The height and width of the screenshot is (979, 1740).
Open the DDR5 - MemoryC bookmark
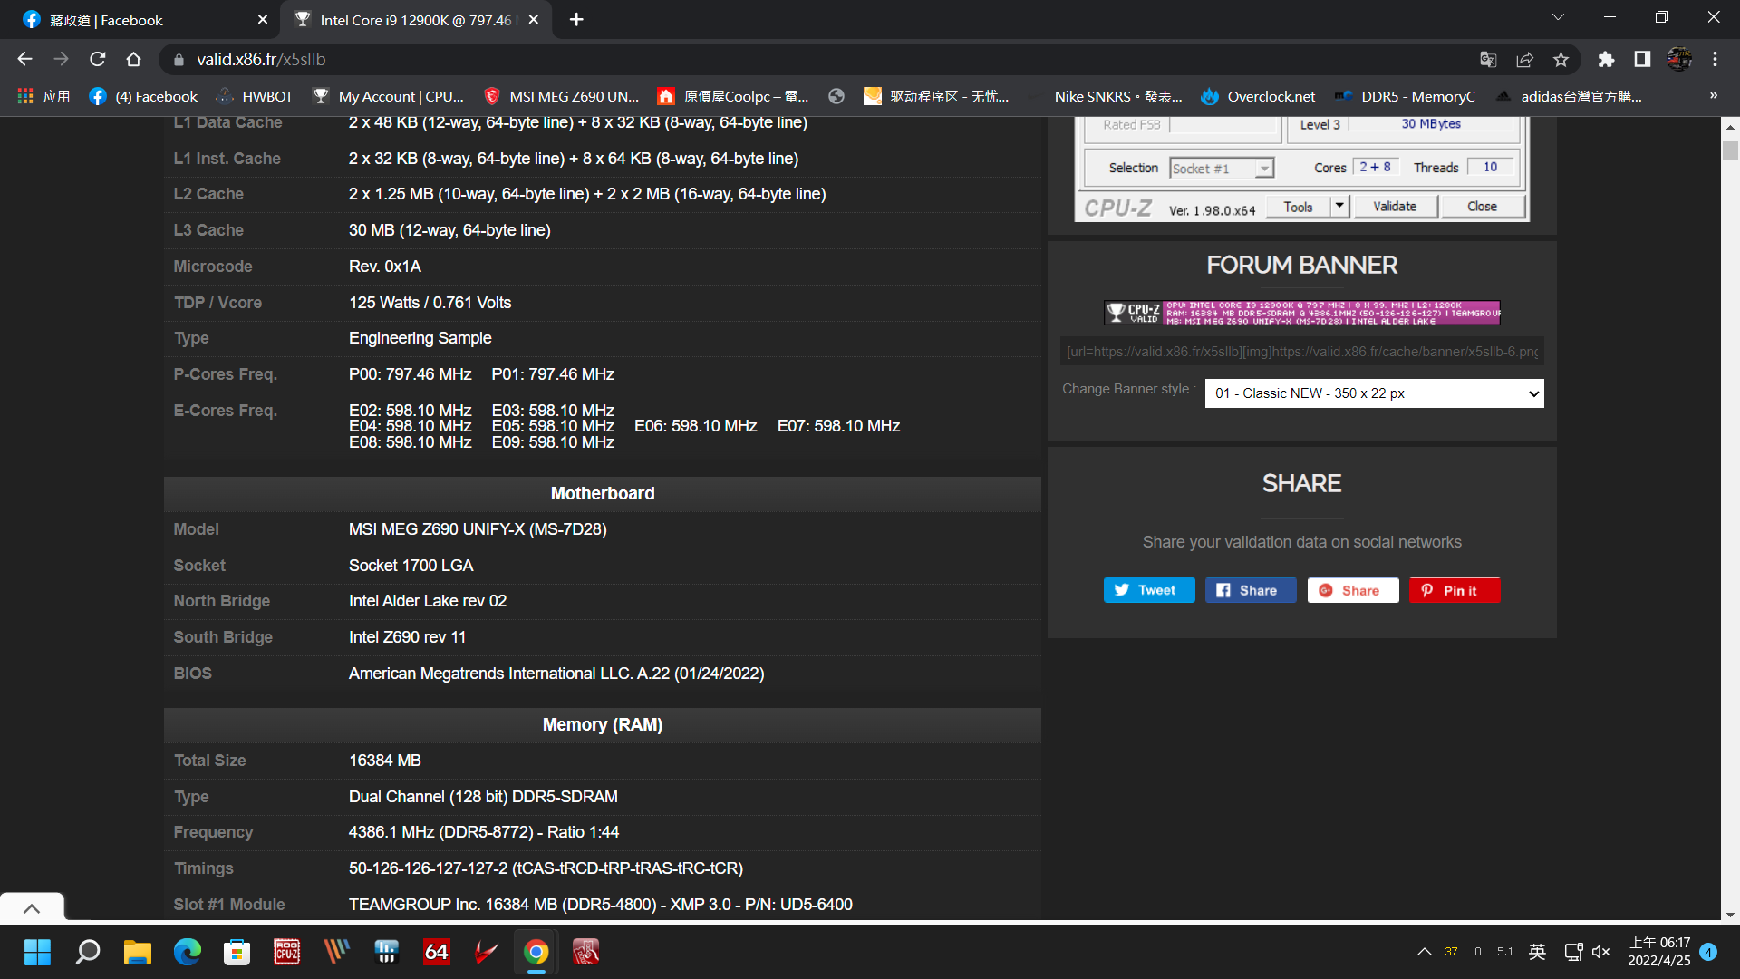point(1405,96)
